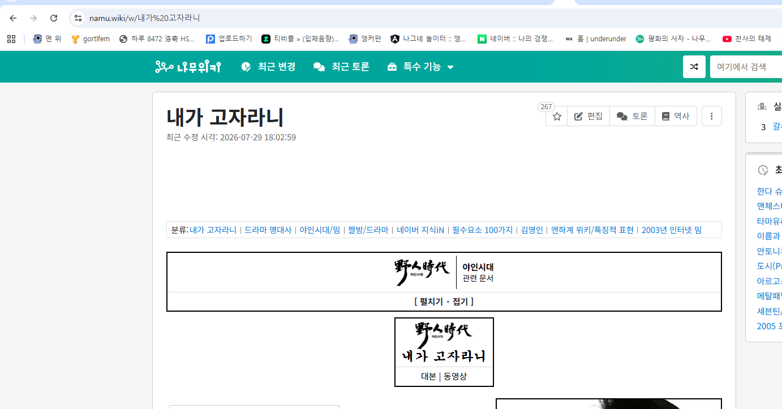The width and height of the screenshot is (782, 409).
Task: Open the 업로드하기 bookmark
Action: [x=229, y=38]
